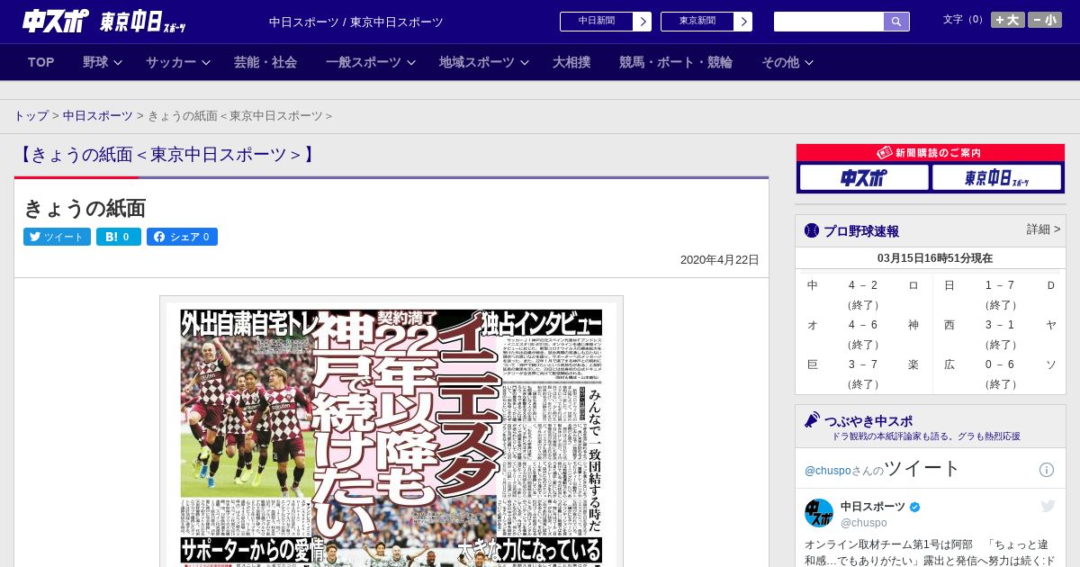
Task: Open the 大相撲 menu item
Action: [571, 62]
